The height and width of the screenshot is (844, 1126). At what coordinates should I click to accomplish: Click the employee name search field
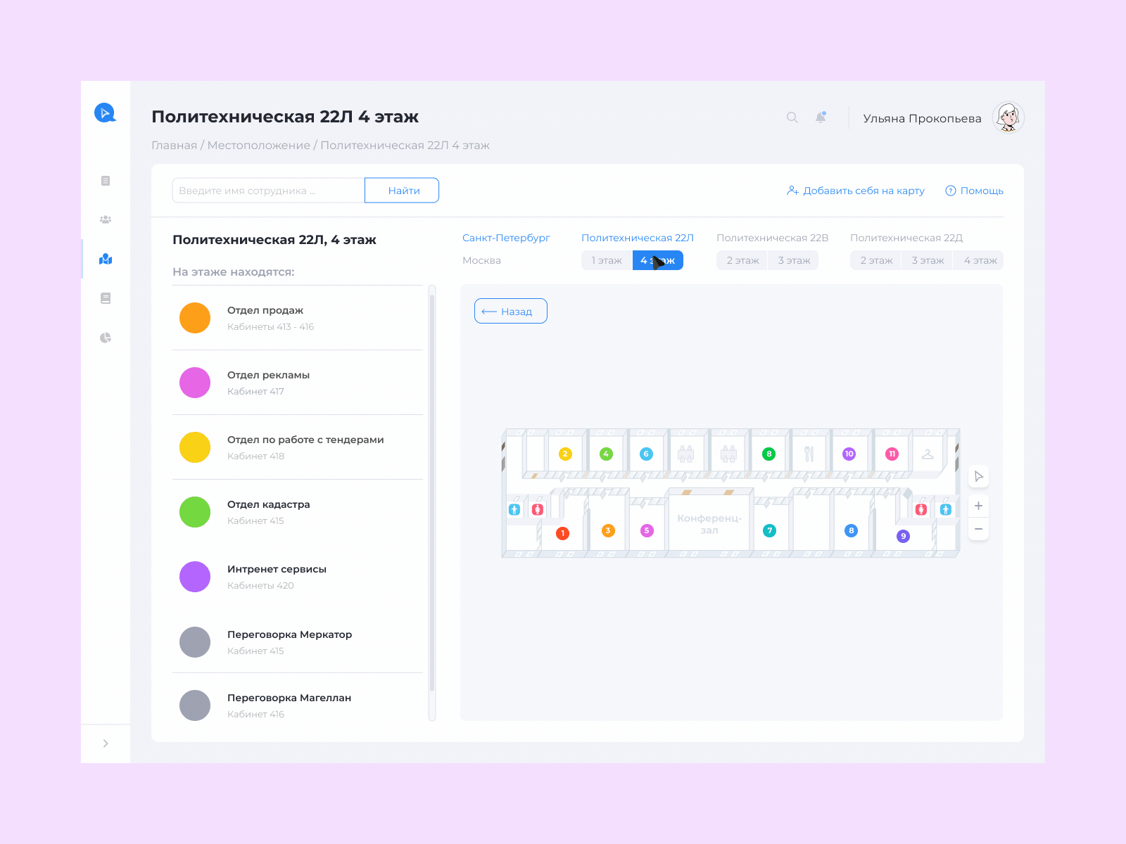click(x=268, y=191)
